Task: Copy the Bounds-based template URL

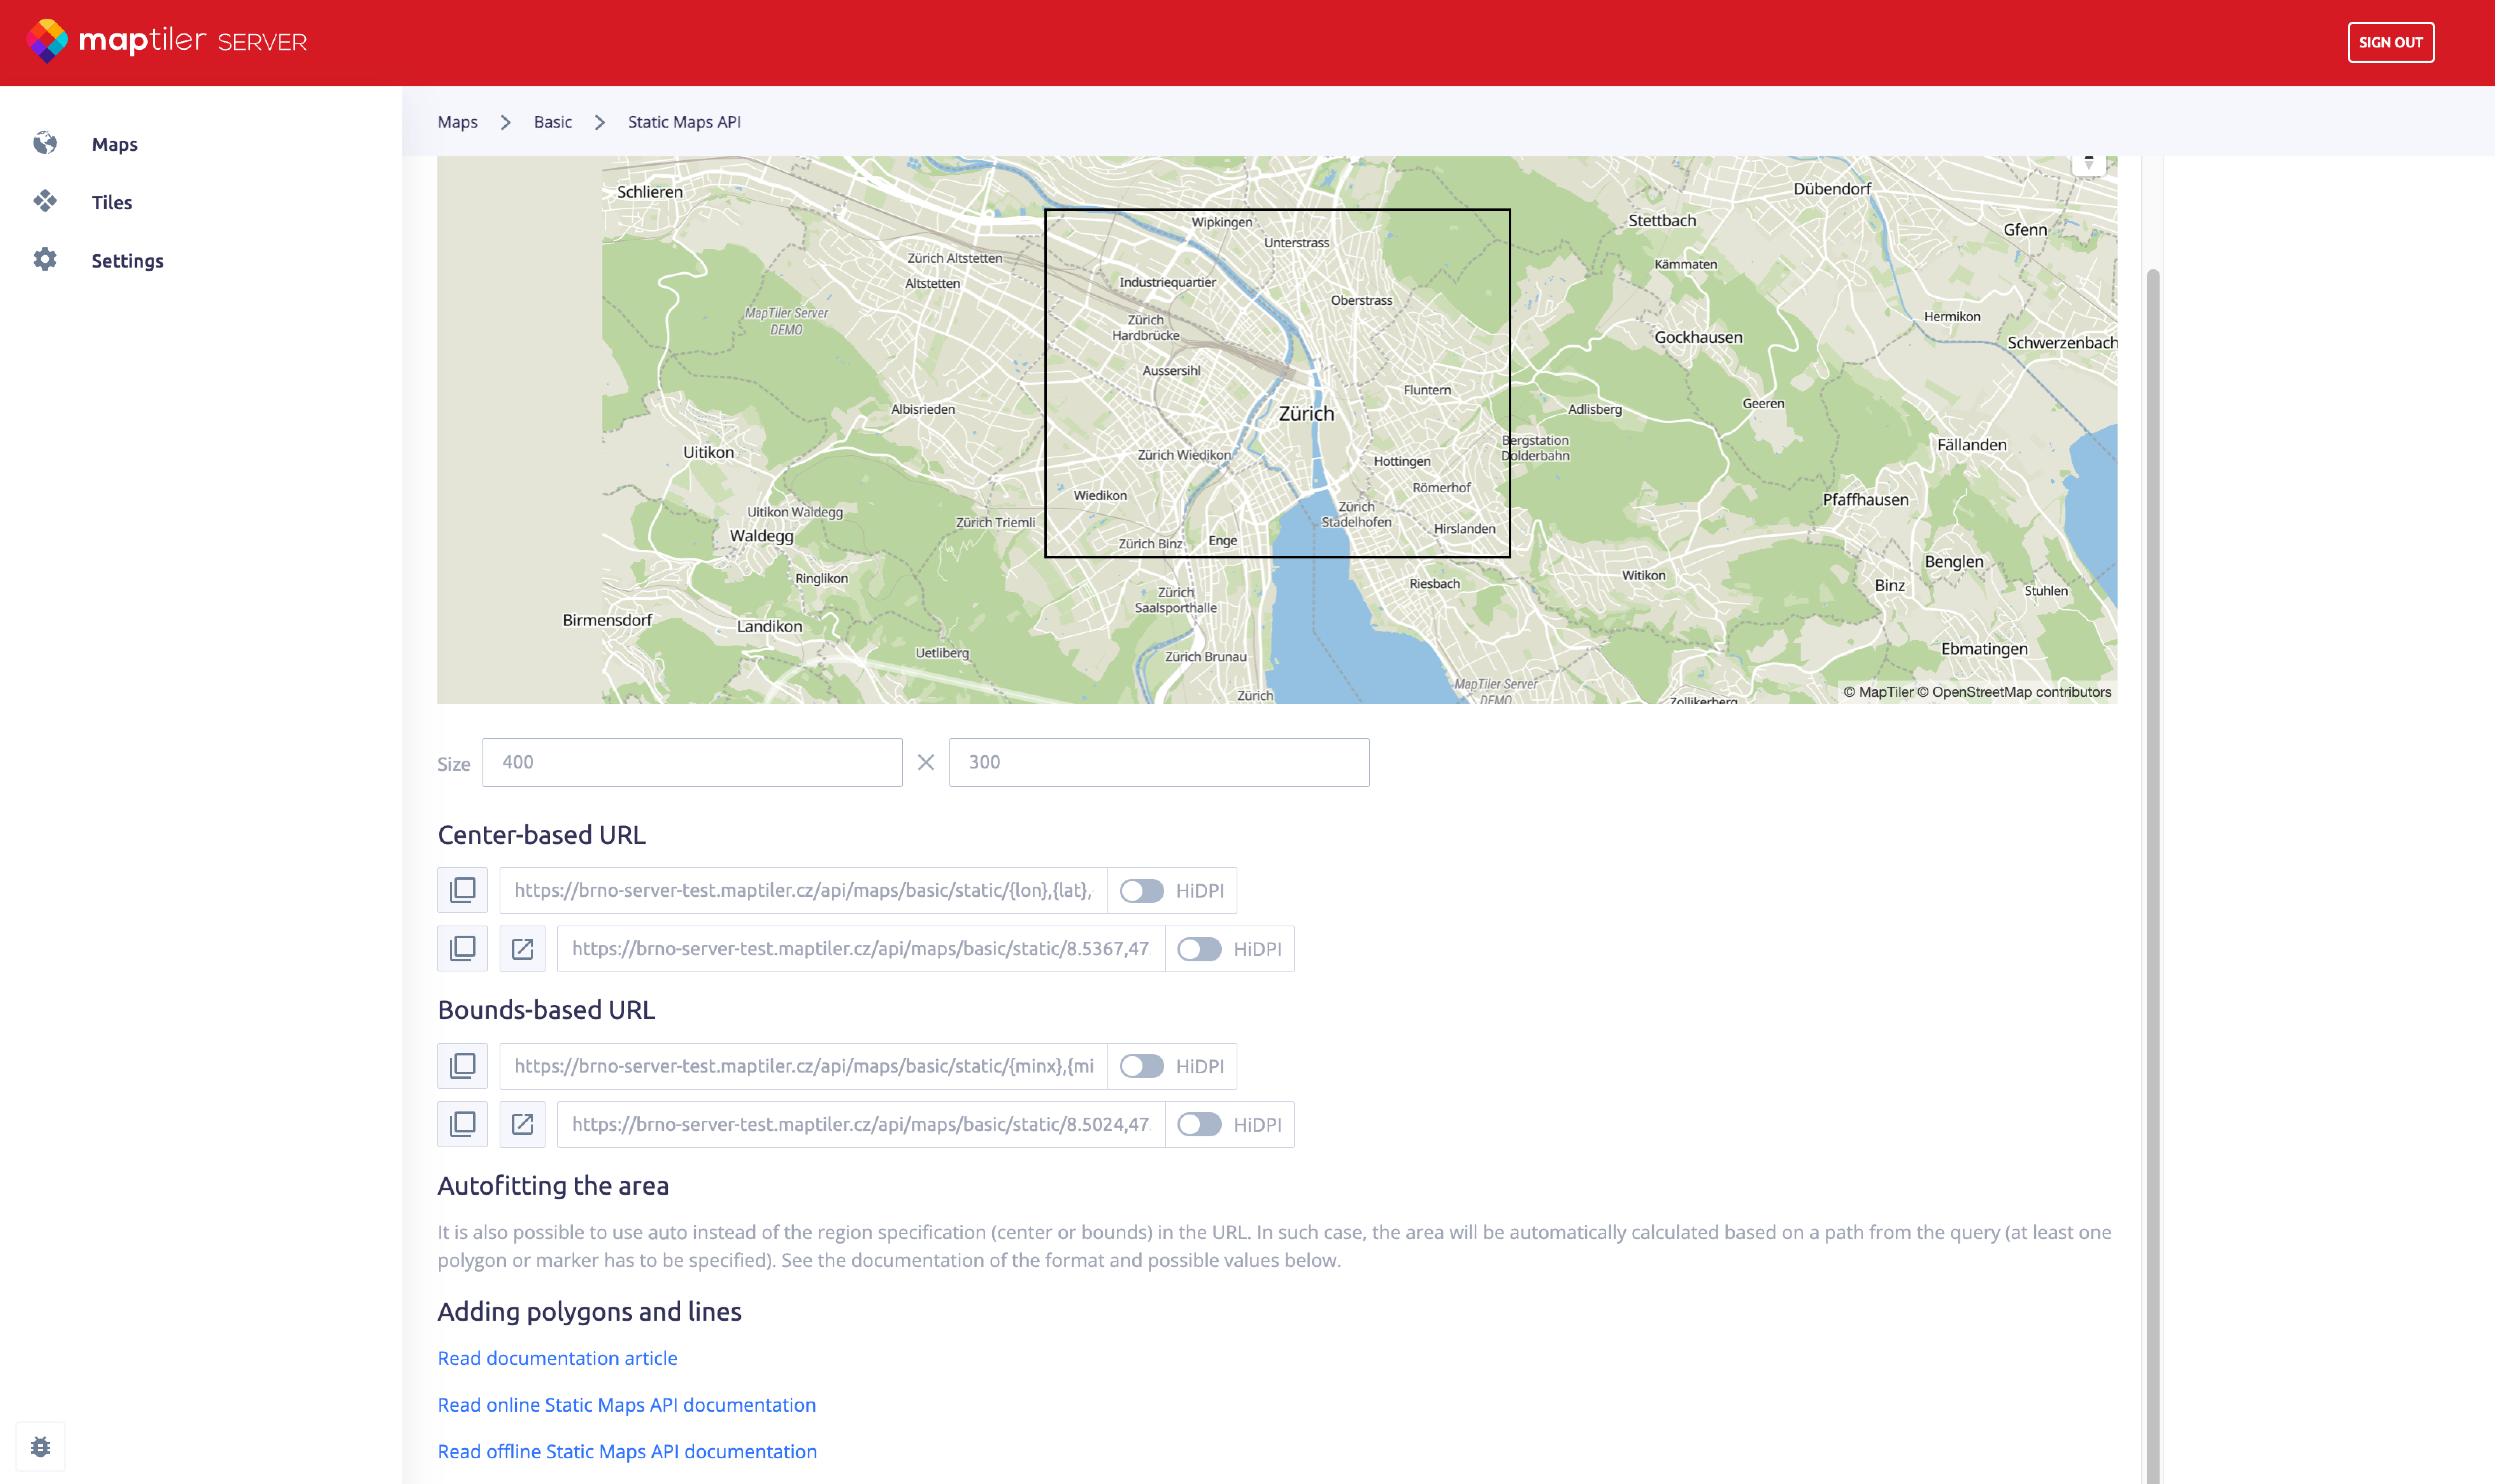Action: (462, 1066)
